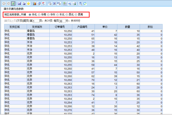The image size is (172, 115).
Task: Select the 西南 radio button
Action: pos(76,15)
